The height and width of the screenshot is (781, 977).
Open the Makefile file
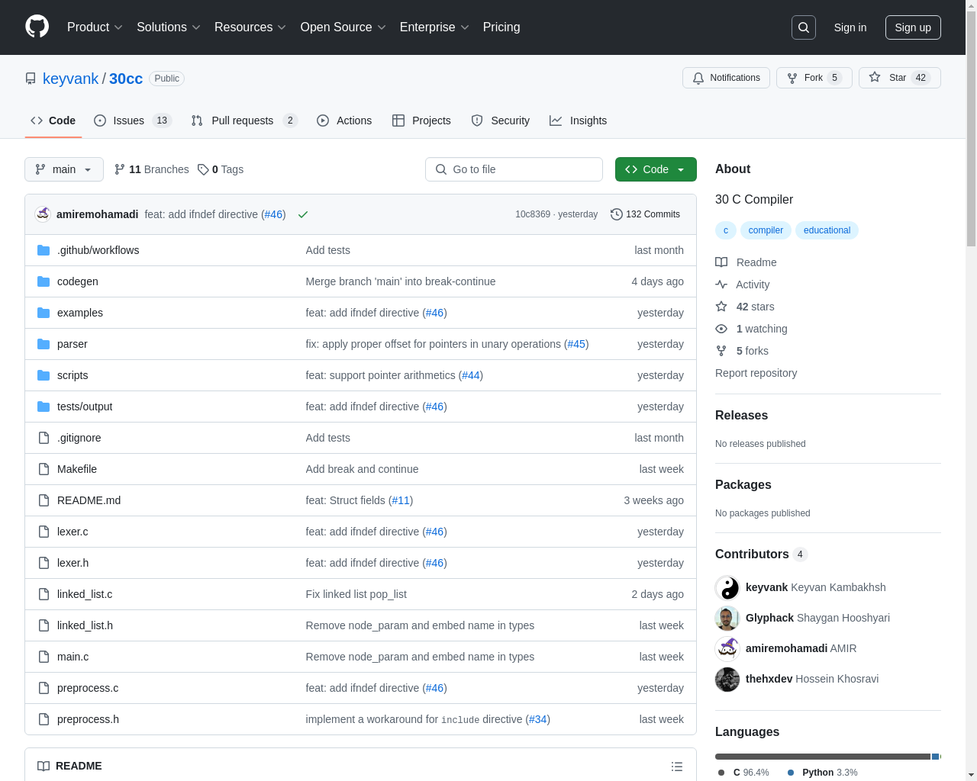coord(76,469)
